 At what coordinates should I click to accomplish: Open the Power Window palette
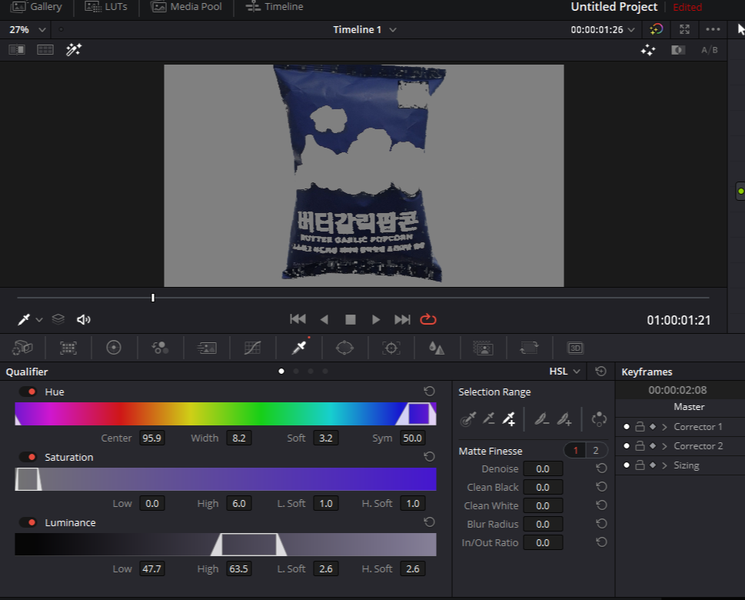[344, 348]
